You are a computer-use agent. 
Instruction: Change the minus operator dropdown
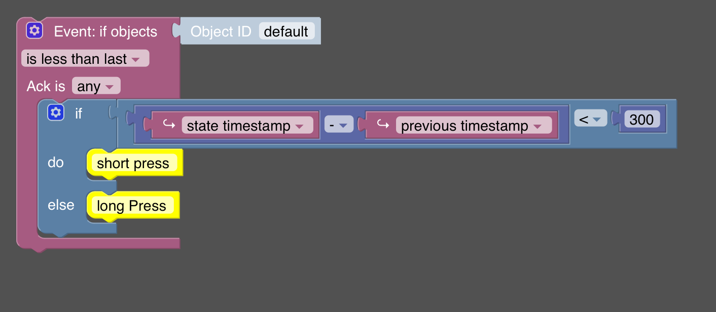339,125
